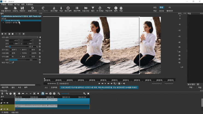Click the Split at playhead icon
The height and width of the screenshot is (114, 203).
(x=34, y=94)
